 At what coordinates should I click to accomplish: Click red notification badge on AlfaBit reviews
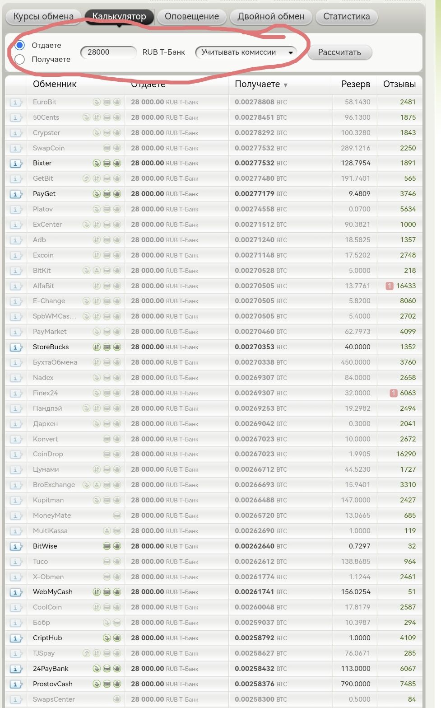390,286
